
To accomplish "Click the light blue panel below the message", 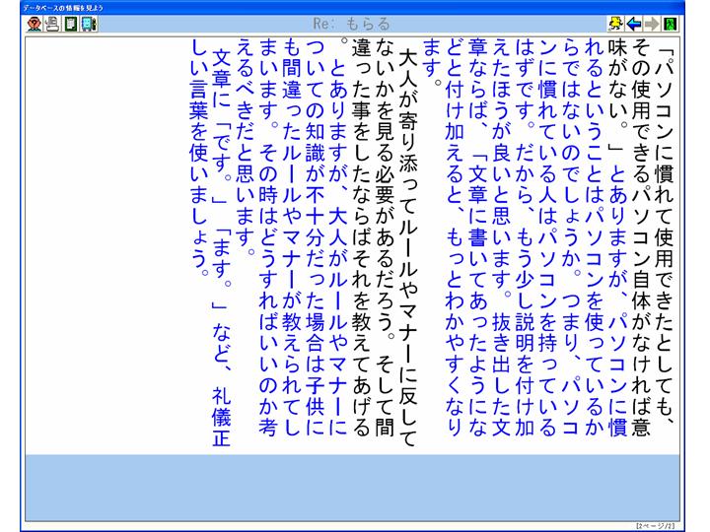I will click(x=355, y=487).
